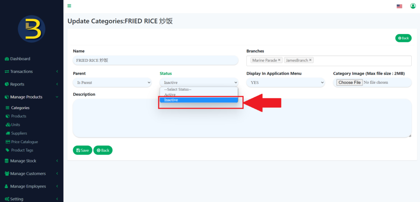This screenshot has height=202, width=420.
Task: Click in the Name input field
Action: 155,60
